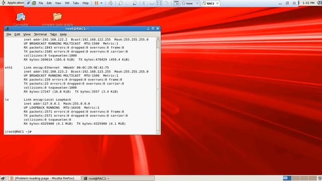Open the vmware-tools-distrib folder icon
This screenshot has height=181, width=322.
coord(57,19)
